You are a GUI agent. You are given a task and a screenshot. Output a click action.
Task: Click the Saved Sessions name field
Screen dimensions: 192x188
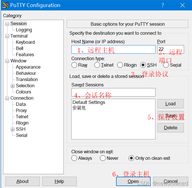coord(113,92)
